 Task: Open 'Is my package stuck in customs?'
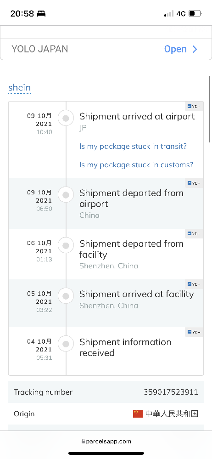[x=136, y=164]
